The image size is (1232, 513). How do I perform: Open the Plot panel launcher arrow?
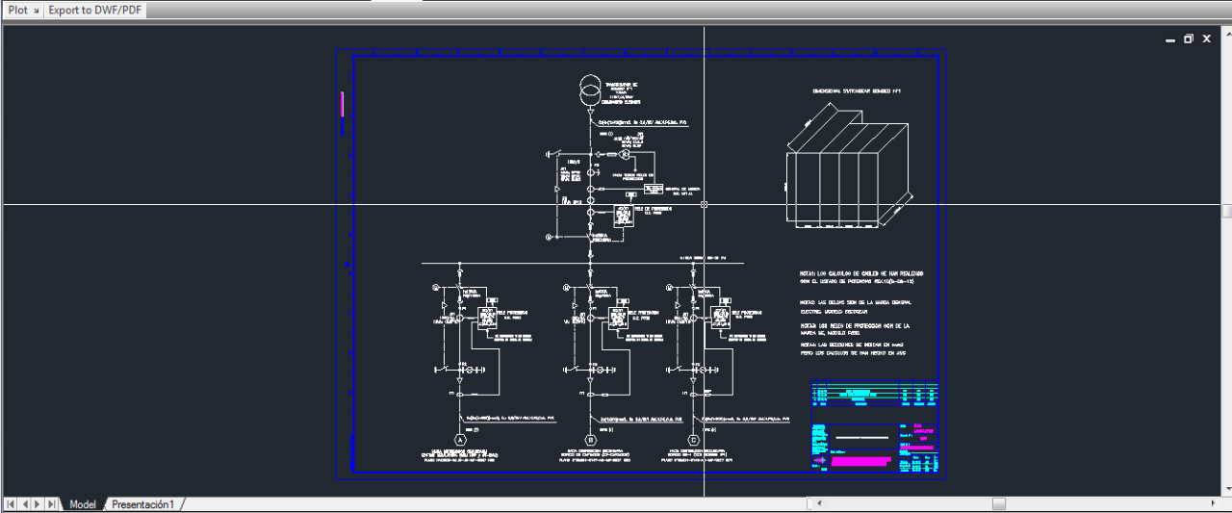[x=37, y=11]
